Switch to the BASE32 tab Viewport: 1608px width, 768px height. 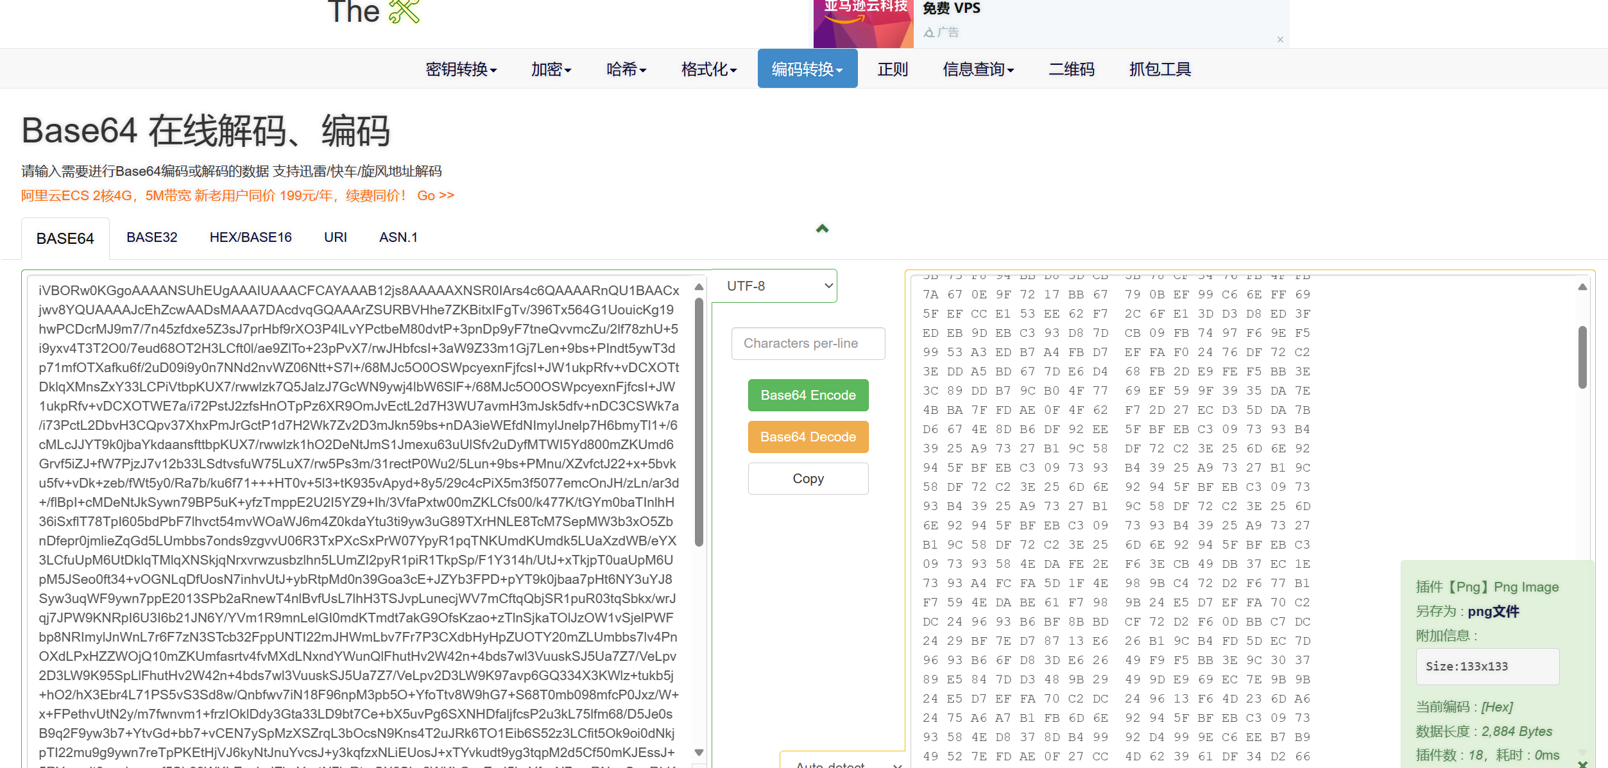pyautogui.click(x=151, y=237)
